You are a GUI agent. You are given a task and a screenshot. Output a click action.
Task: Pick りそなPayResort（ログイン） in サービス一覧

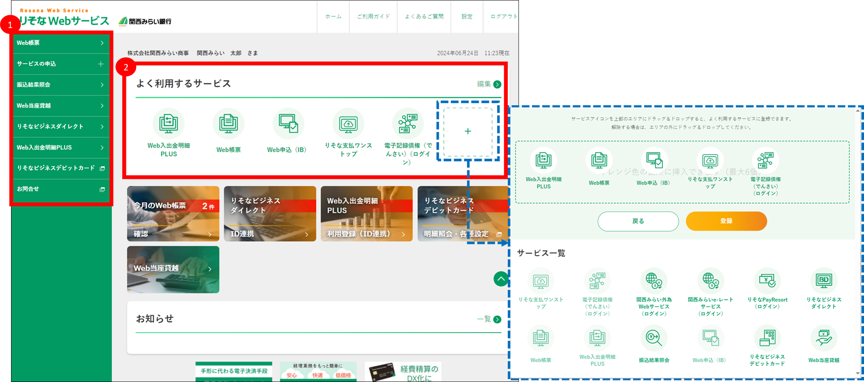tap(767, 281)
